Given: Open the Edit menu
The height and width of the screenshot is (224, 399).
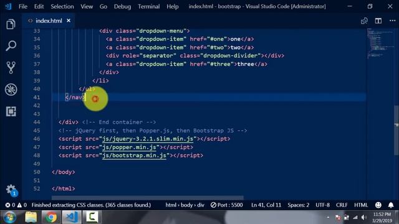Looking at the screenshot, I should [x=39, y=6].
